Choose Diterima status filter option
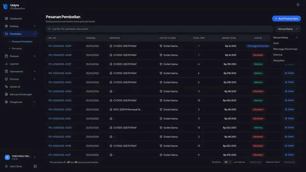The image size is (306, 172). (285, 55)
